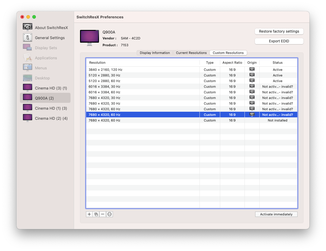Screen dimensions: 326x251
Task: Sort by the Resolution column header
Action: click(x=143, y=63)
